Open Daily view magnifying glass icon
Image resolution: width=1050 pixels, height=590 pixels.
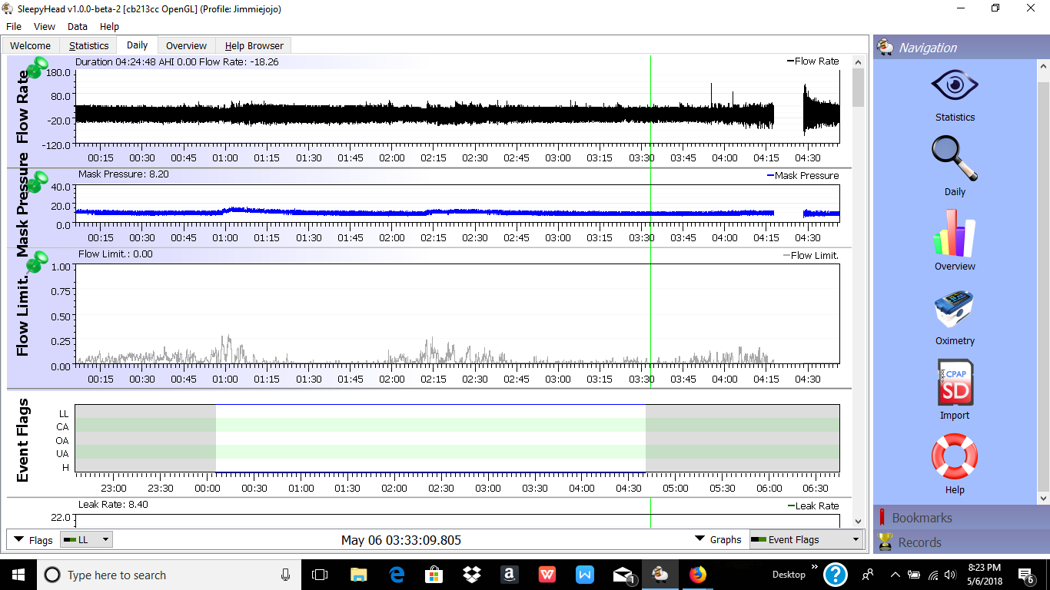(955, 158)
